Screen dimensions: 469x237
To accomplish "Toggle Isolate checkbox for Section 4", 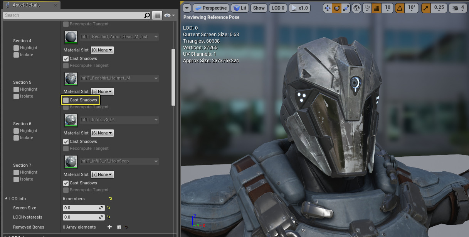I will point(16,55).
